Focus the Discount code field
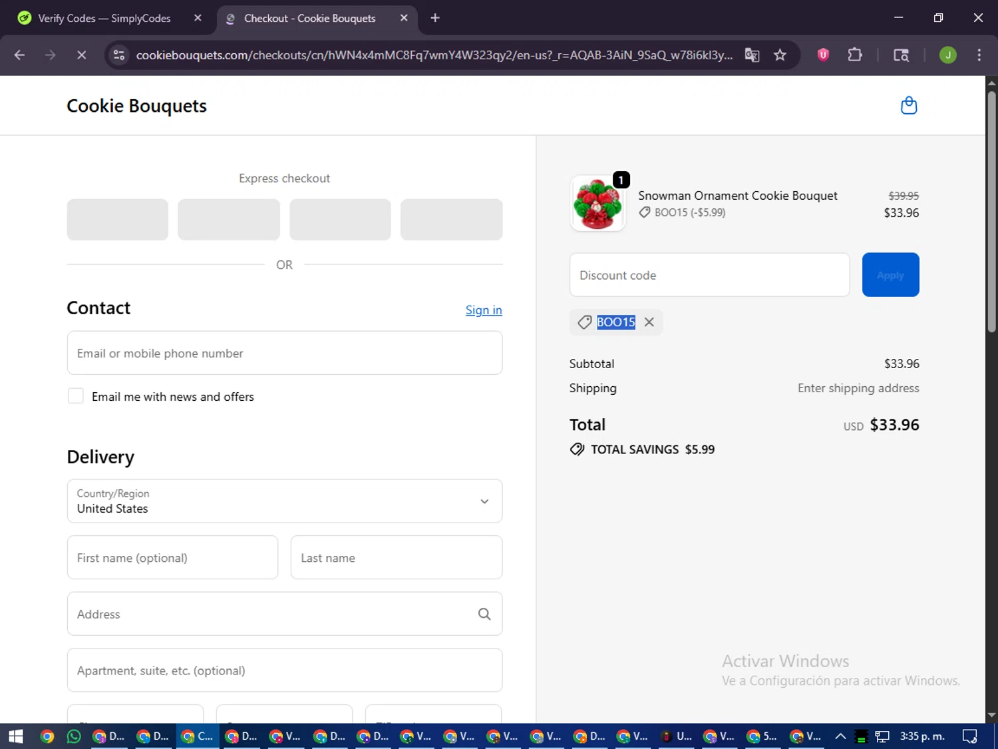Image resolution: width=998 pixels, height=749 pixels. click(x=710, y=275)
